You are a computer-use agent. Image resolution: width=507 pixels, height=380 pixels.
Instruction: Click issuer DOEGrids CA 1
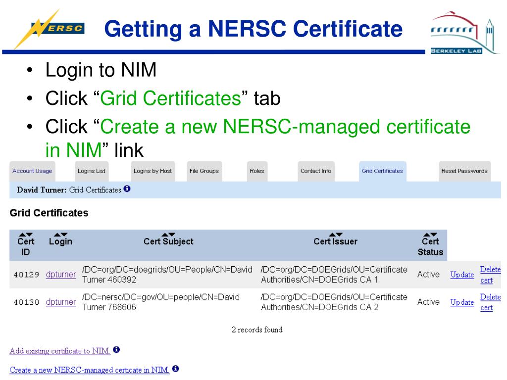click(334, 275)
